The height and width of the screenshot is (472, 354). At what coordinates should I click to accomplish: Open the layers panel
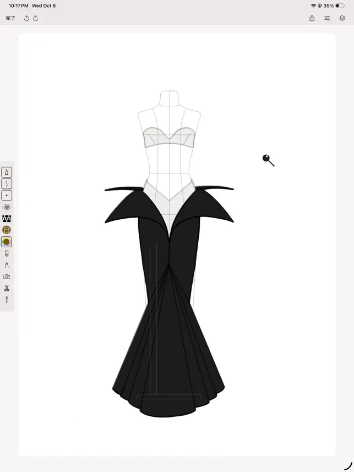tap(342, 18)
